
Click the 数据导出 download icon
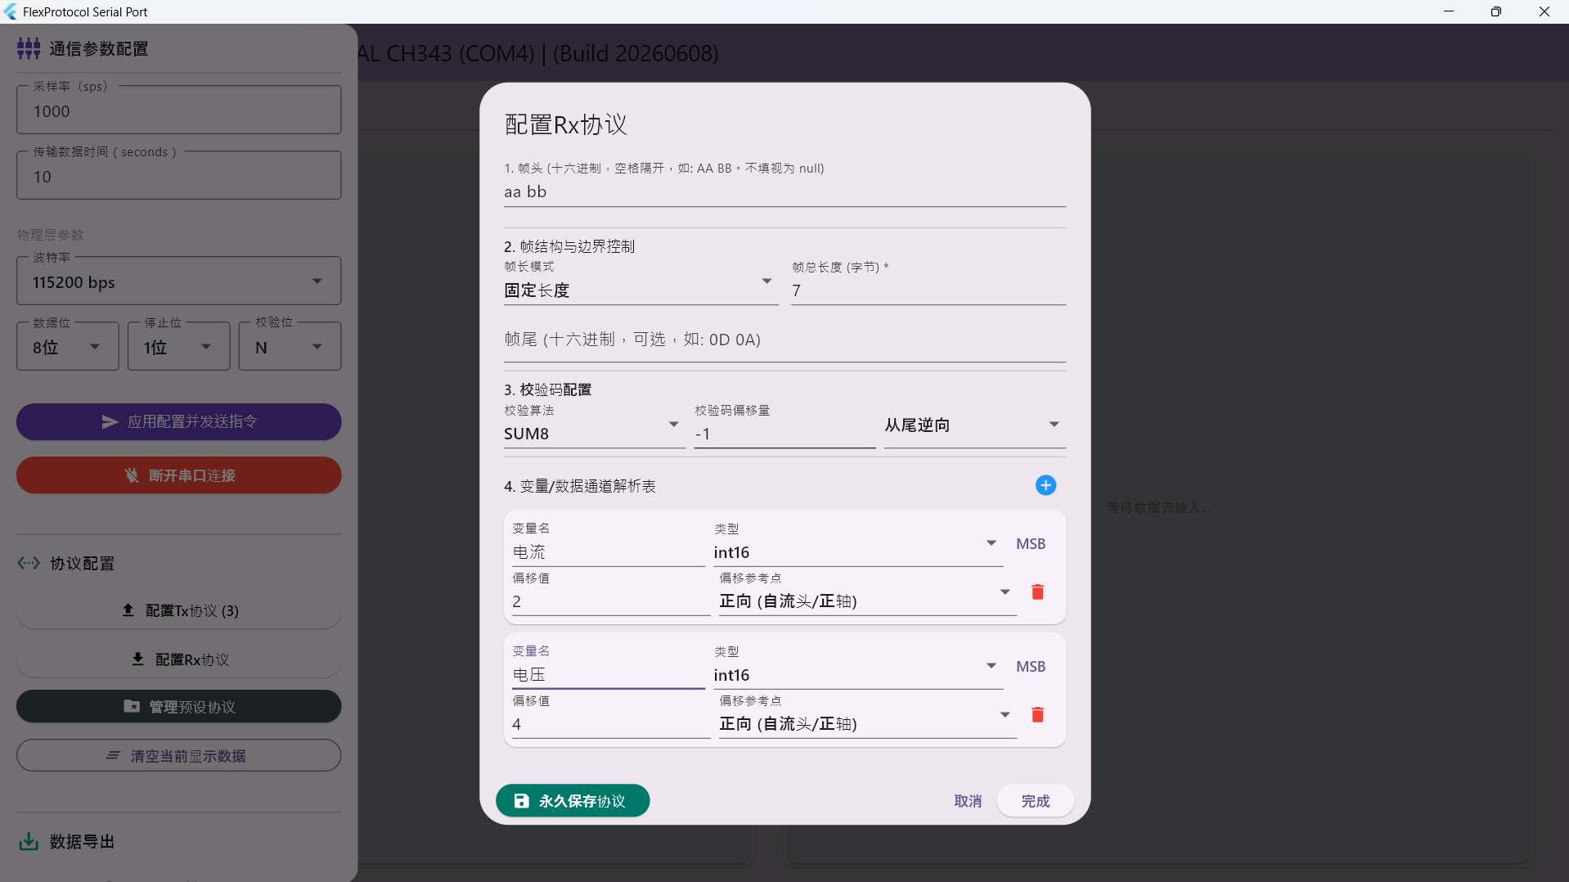click(x=29, y=841)
